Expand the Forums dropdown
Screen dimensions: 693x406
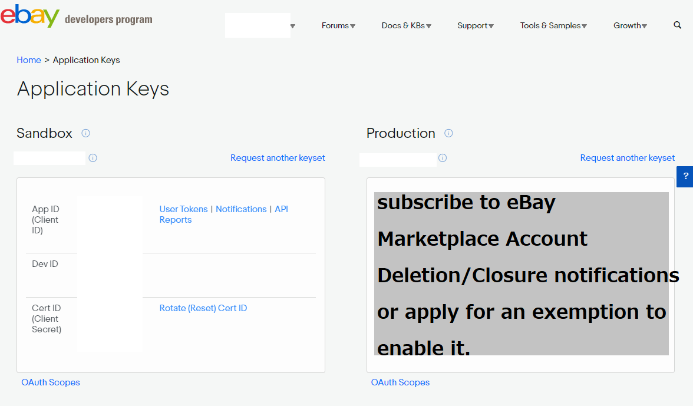tap(338, 26)
